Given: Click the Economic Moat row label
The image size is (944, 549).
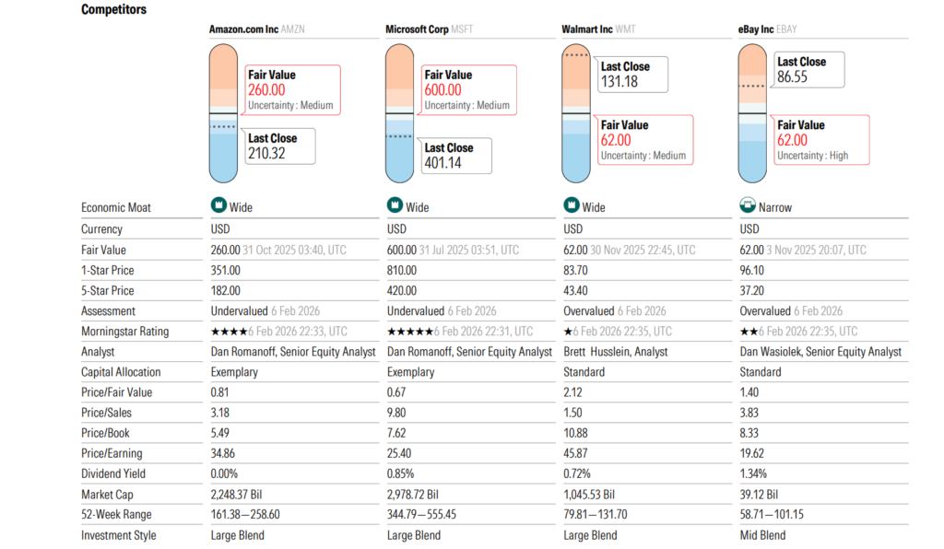Looking at the screenshot, I should coord(116,208).
